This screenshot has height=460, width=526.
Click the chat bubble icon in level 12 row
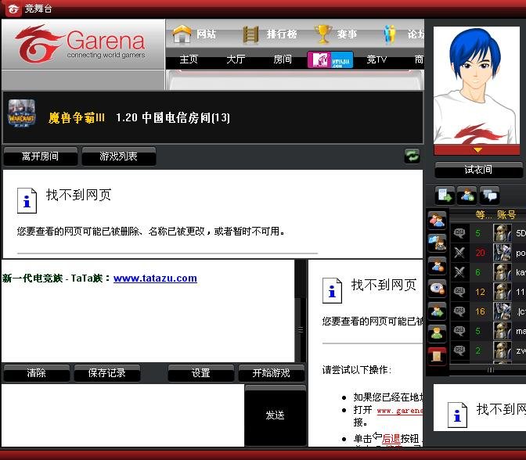(459, 292)
